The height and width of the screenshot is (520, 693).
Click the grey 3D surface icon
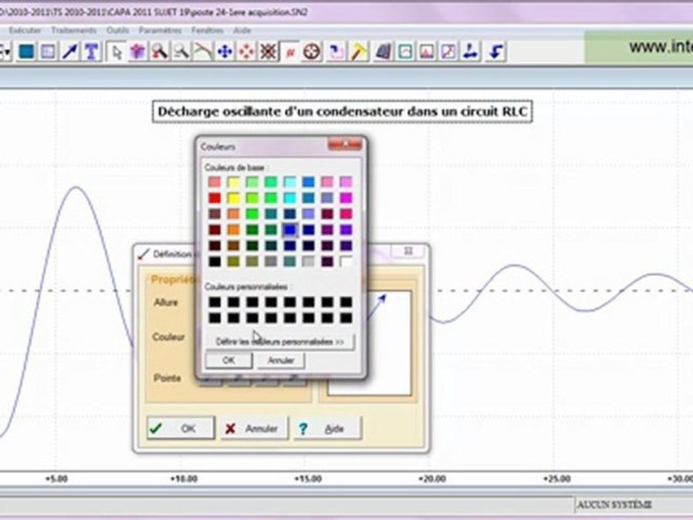[383, 52]
